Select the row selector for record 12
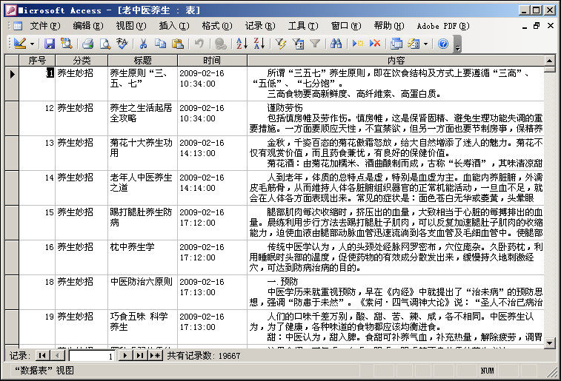 12,118
